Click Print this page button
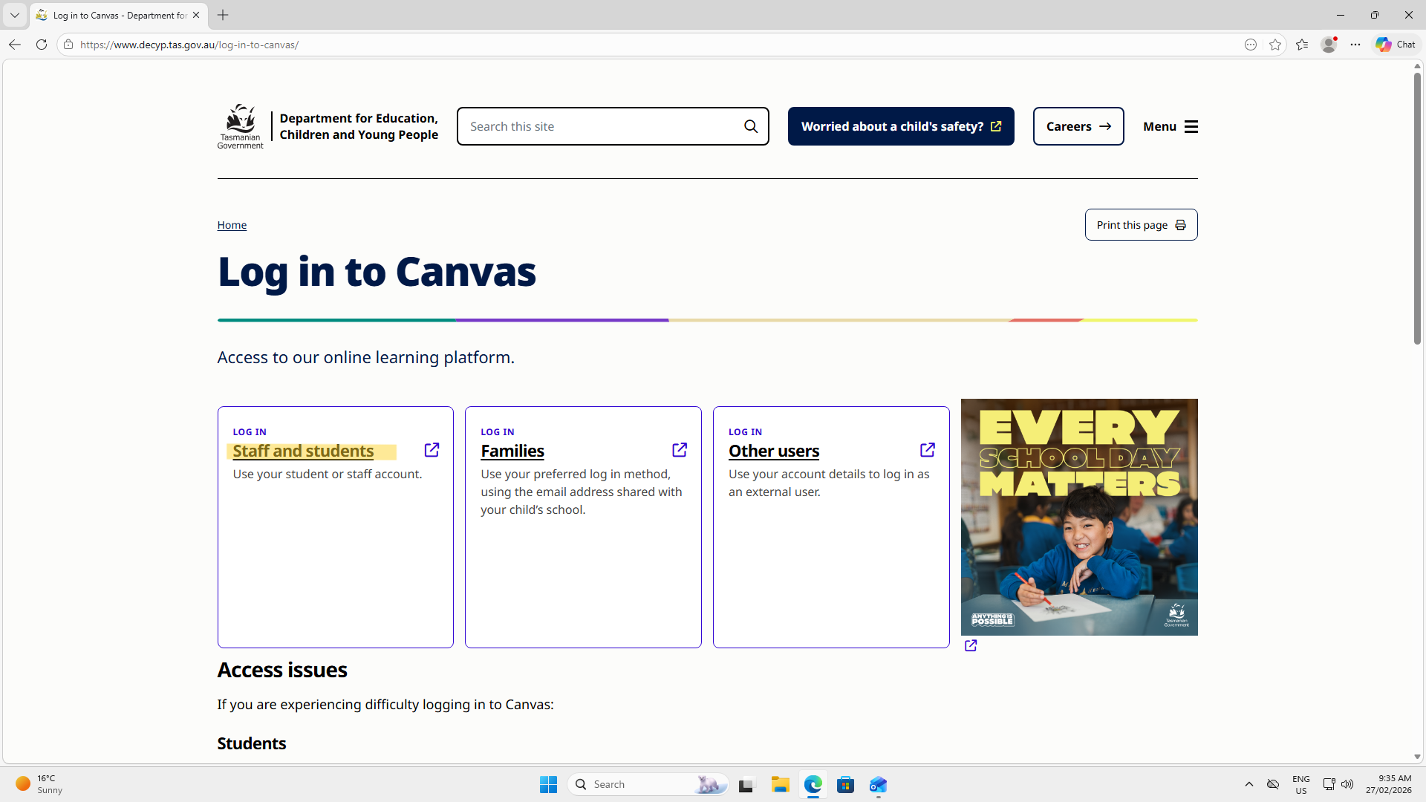This screenshot has height=802, width=1426. [x=1141, y=225]
